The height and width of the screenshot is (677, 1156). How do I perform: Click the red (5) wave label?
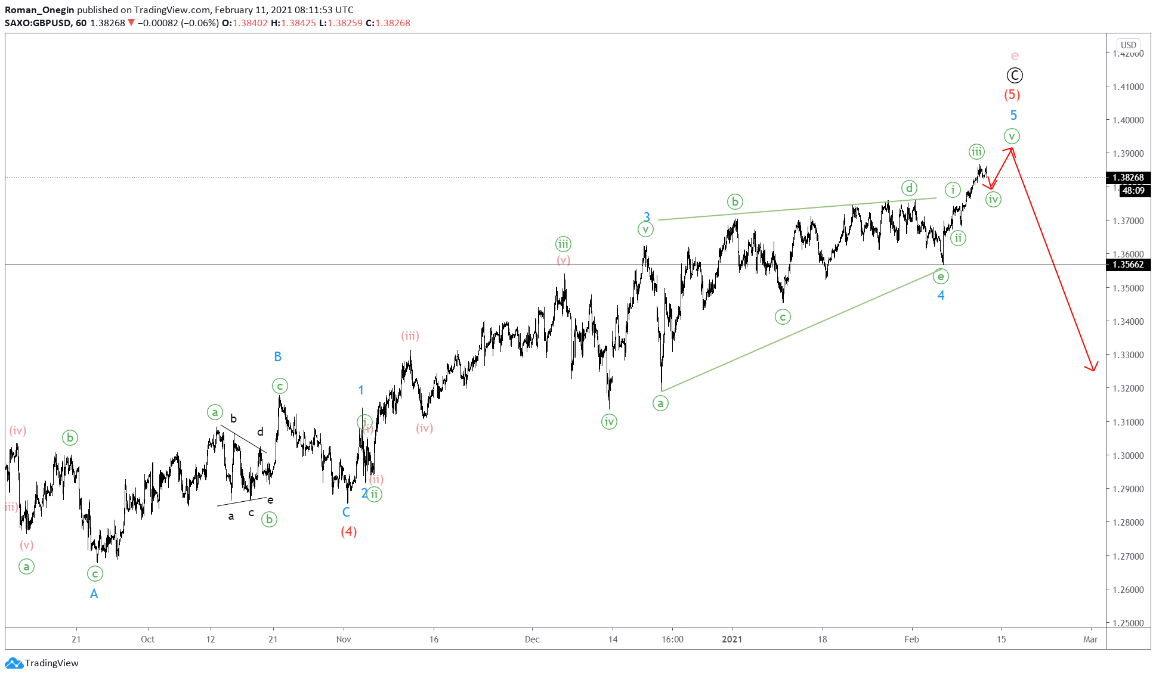coord(1013,95)
